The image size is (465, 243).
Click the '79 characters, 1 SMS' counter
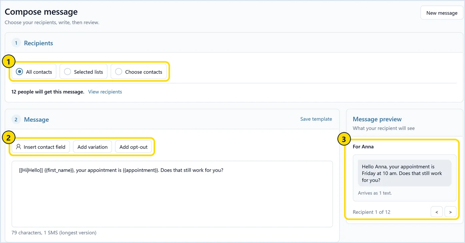click(x=54, y=233)
